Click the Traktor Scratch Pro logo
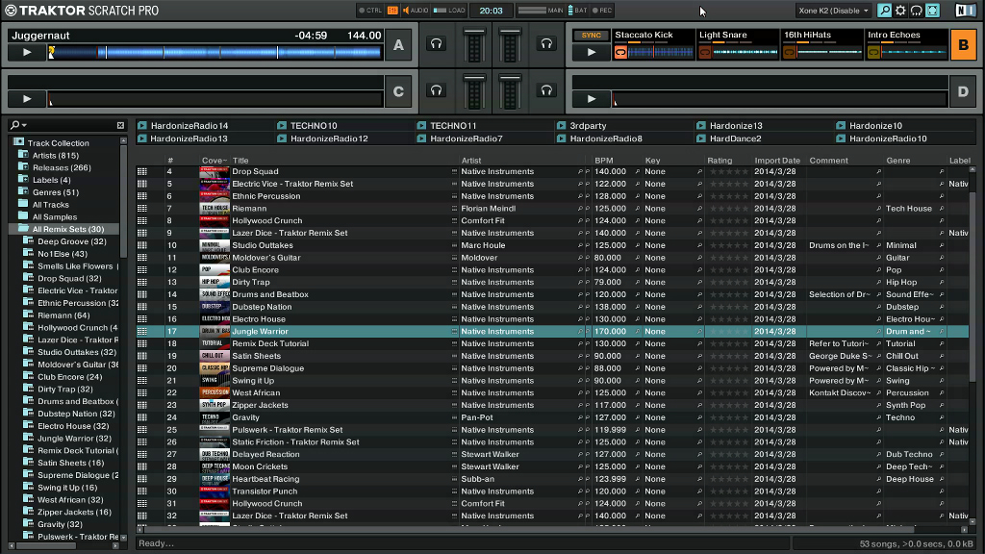This screenshot has height=554, width=985. tap(83, 11)
